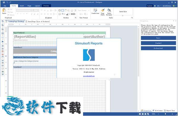Click the Select Style gallery box
This screenshot has height=116, width=178.
[123, 12]
